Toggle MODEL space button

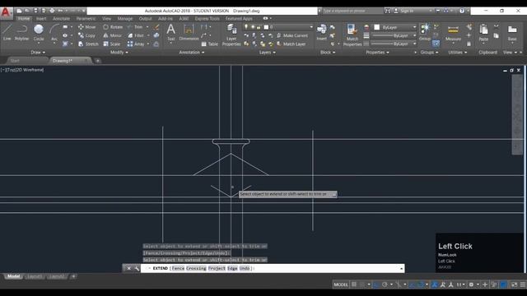(x=341, y=284)
